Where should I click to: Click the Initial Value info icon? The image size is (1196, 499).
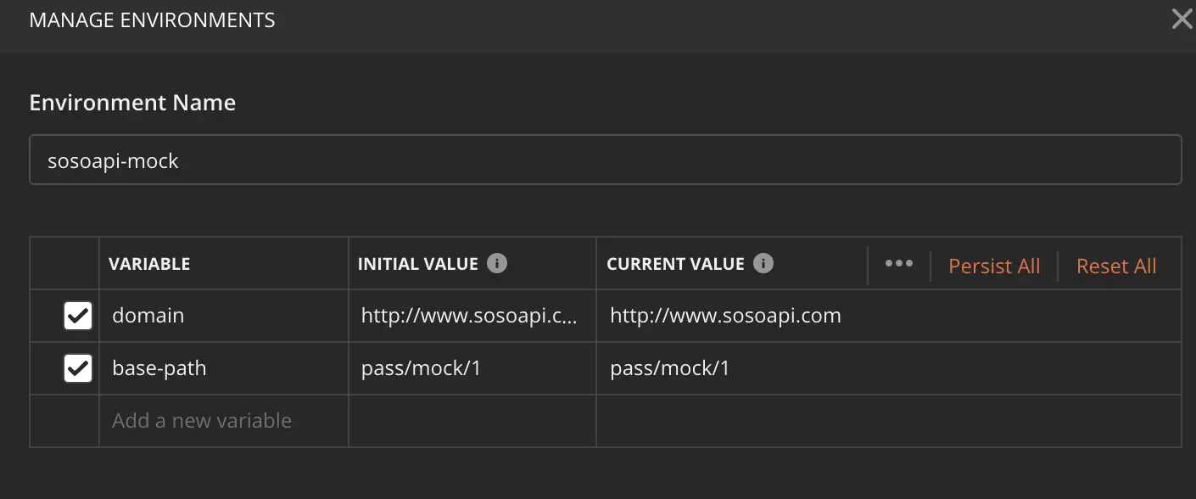(x=497, y=264)
